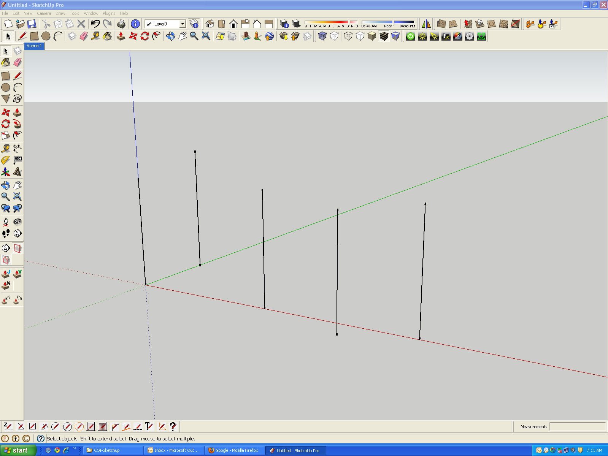This screenshot has height=456, width=608.
Task: Undo the last action
Action: coord(95,24)
